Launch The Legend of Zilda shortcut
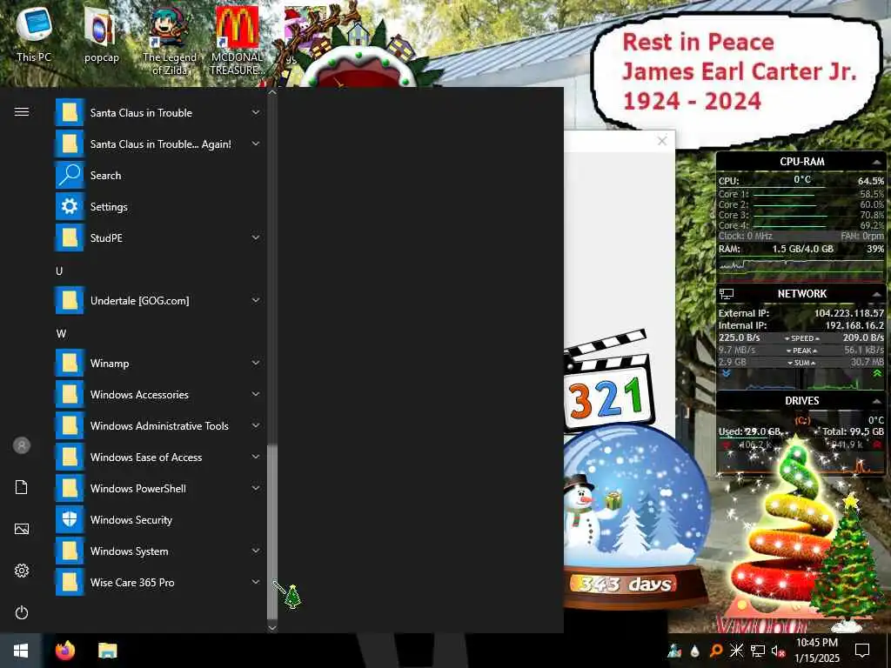Screen dimensions: 891x668 click(x=170, y=41)
